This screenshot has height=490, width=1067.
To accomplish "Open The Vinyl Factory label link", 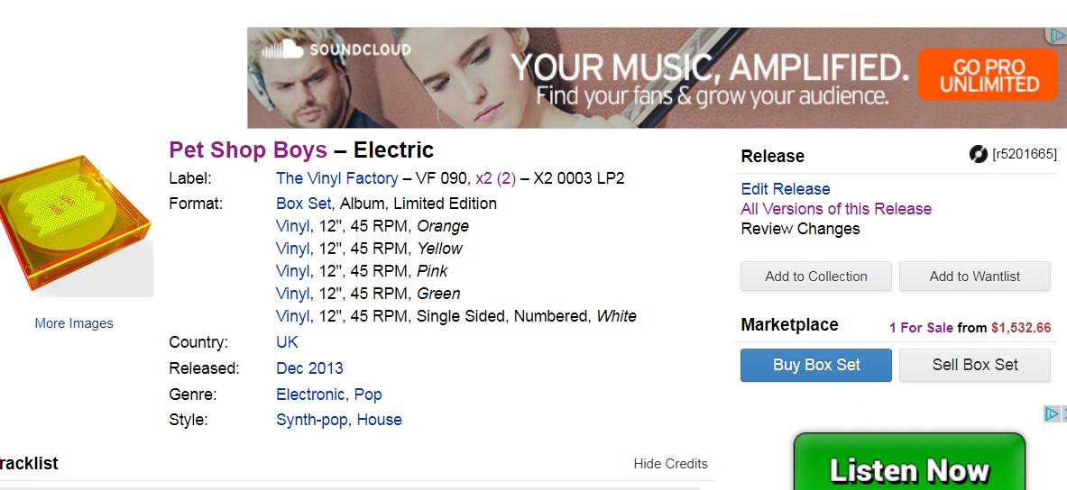I will [336, 178].
